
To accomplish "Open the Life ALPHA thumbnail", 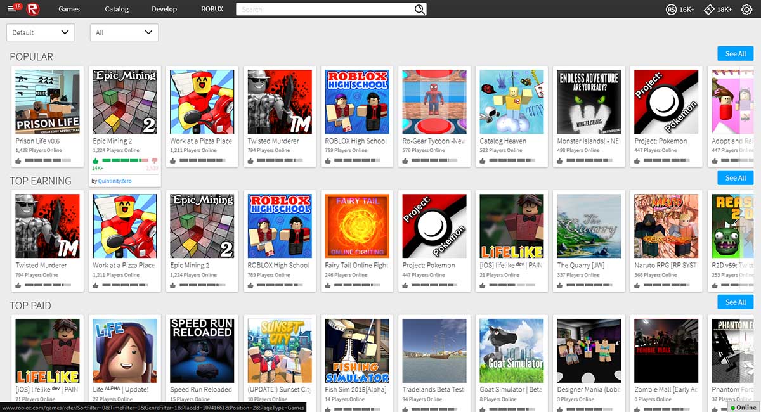I will (125, 350).
